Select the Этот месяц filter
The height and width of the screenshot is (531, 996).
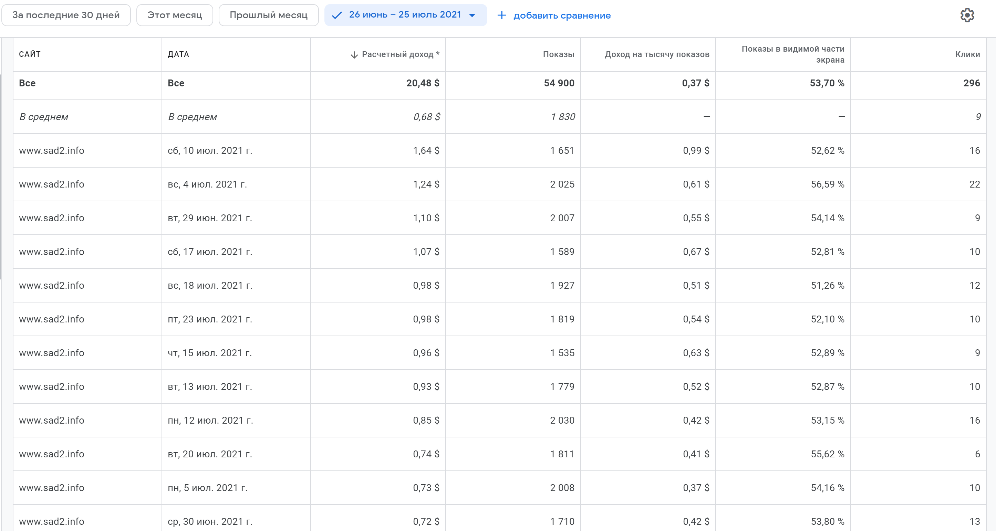174,15
